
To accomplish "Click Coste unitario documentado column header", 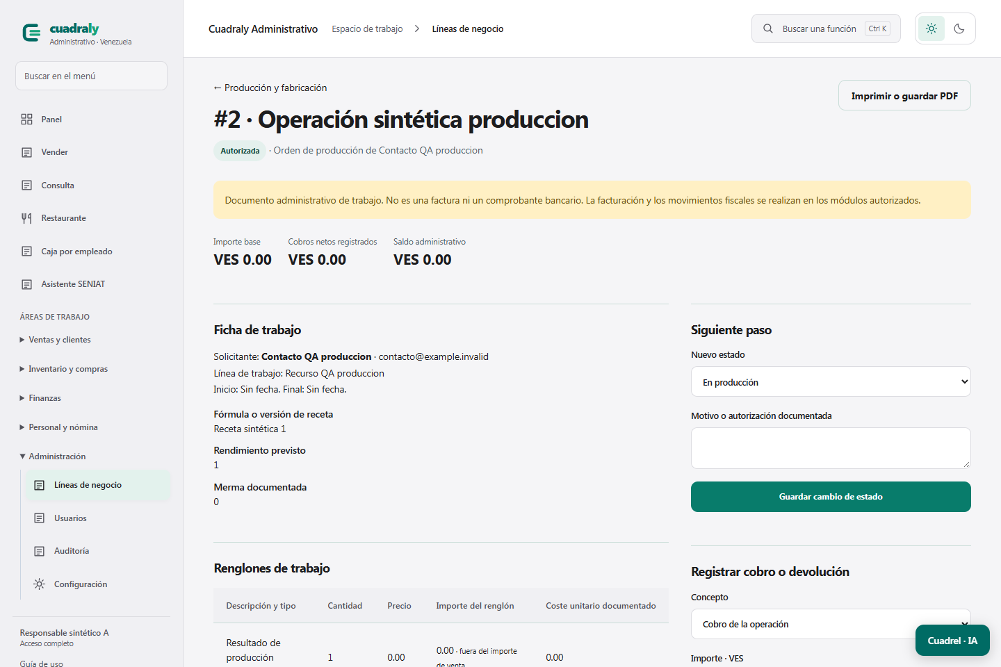I will [x=601, y=606].
